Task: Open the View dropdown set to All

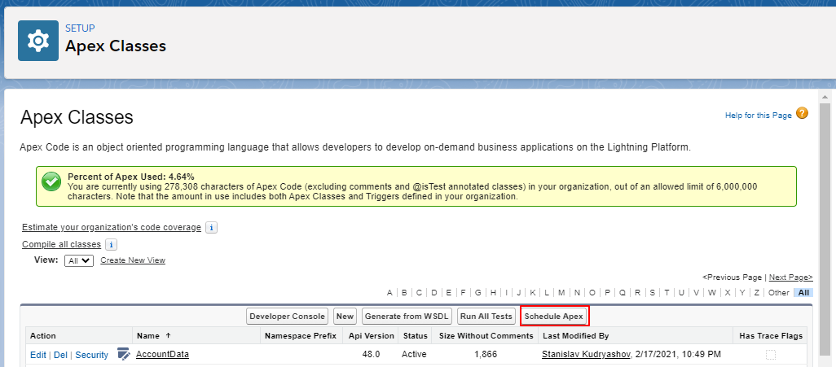Action: click(x=78, y=260)
